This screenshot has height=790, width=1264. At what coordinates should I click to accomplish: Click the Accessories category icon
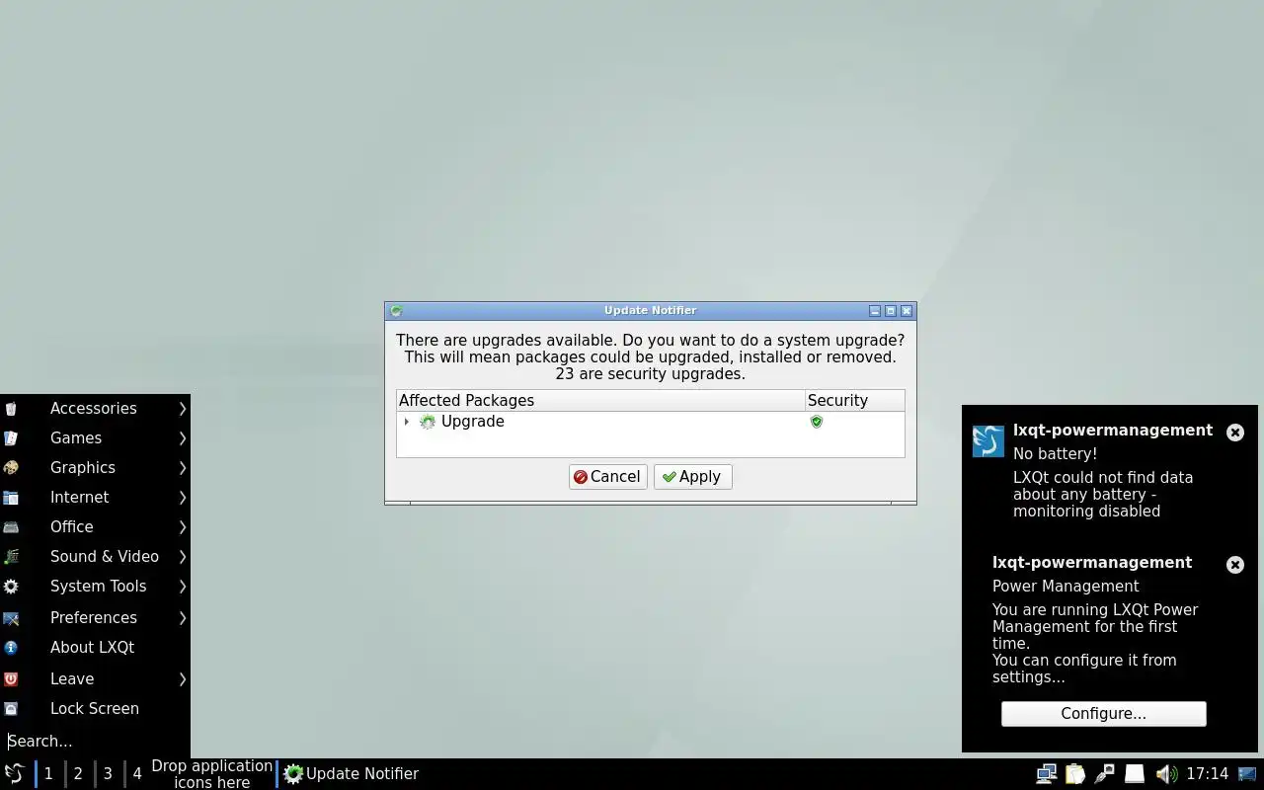click(11, 408)
